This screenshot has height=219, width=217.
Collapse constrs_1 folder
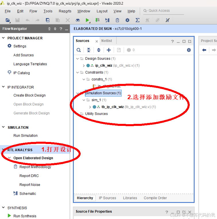84,79
